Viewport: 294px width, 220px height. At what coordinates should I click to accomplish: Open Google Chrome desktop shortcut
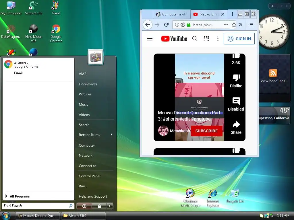(56, 33)
